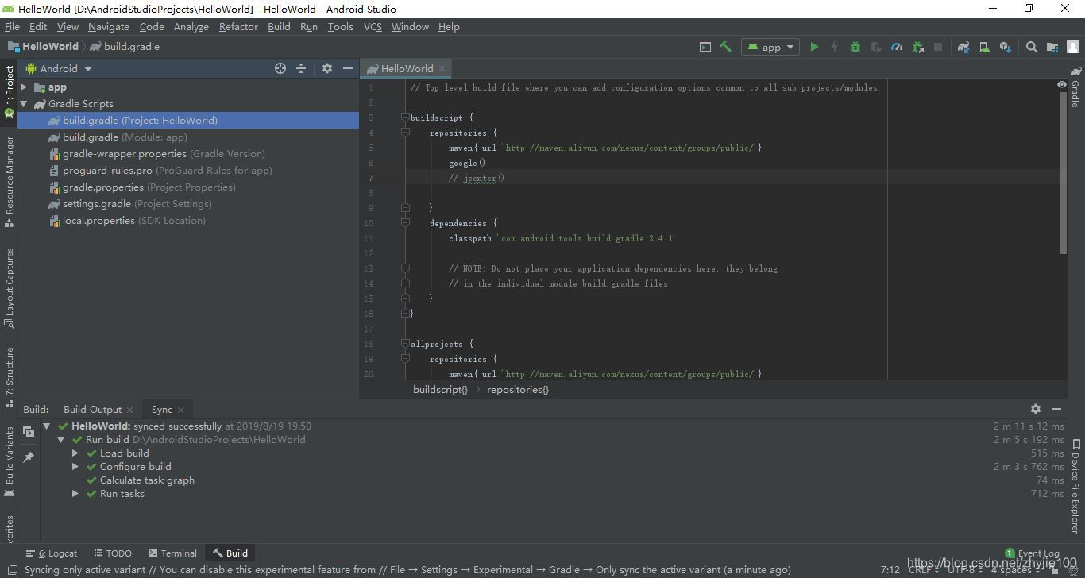Close the Build Output tab
1085x578 pixels.
[x=130, y=410]
